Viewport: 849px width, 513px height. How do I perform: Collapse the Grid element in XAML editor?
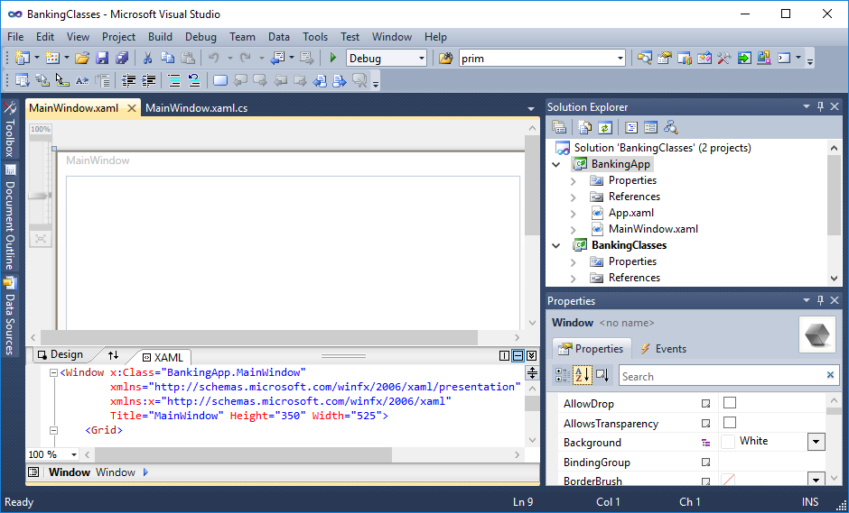click(x=53, y=430)
